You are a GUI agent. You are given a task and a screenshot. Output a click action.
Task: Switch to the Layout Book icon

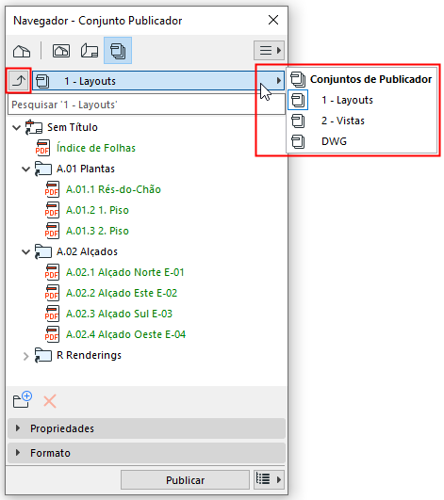pyautogui.click(x=90, y=51)
